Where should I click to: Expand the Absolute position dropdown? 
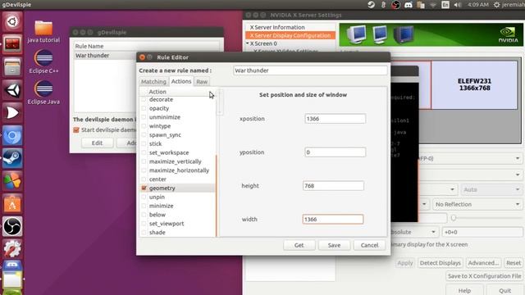pyautogui.click(x=414, y=232)
